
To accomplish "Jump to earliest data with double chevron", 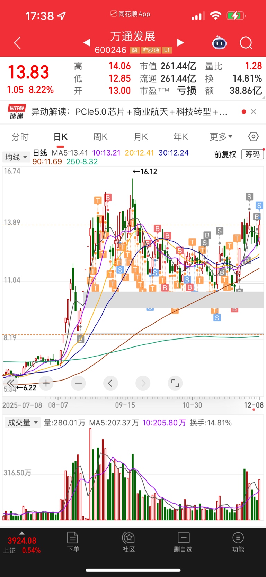I will (x=10, y=383).
